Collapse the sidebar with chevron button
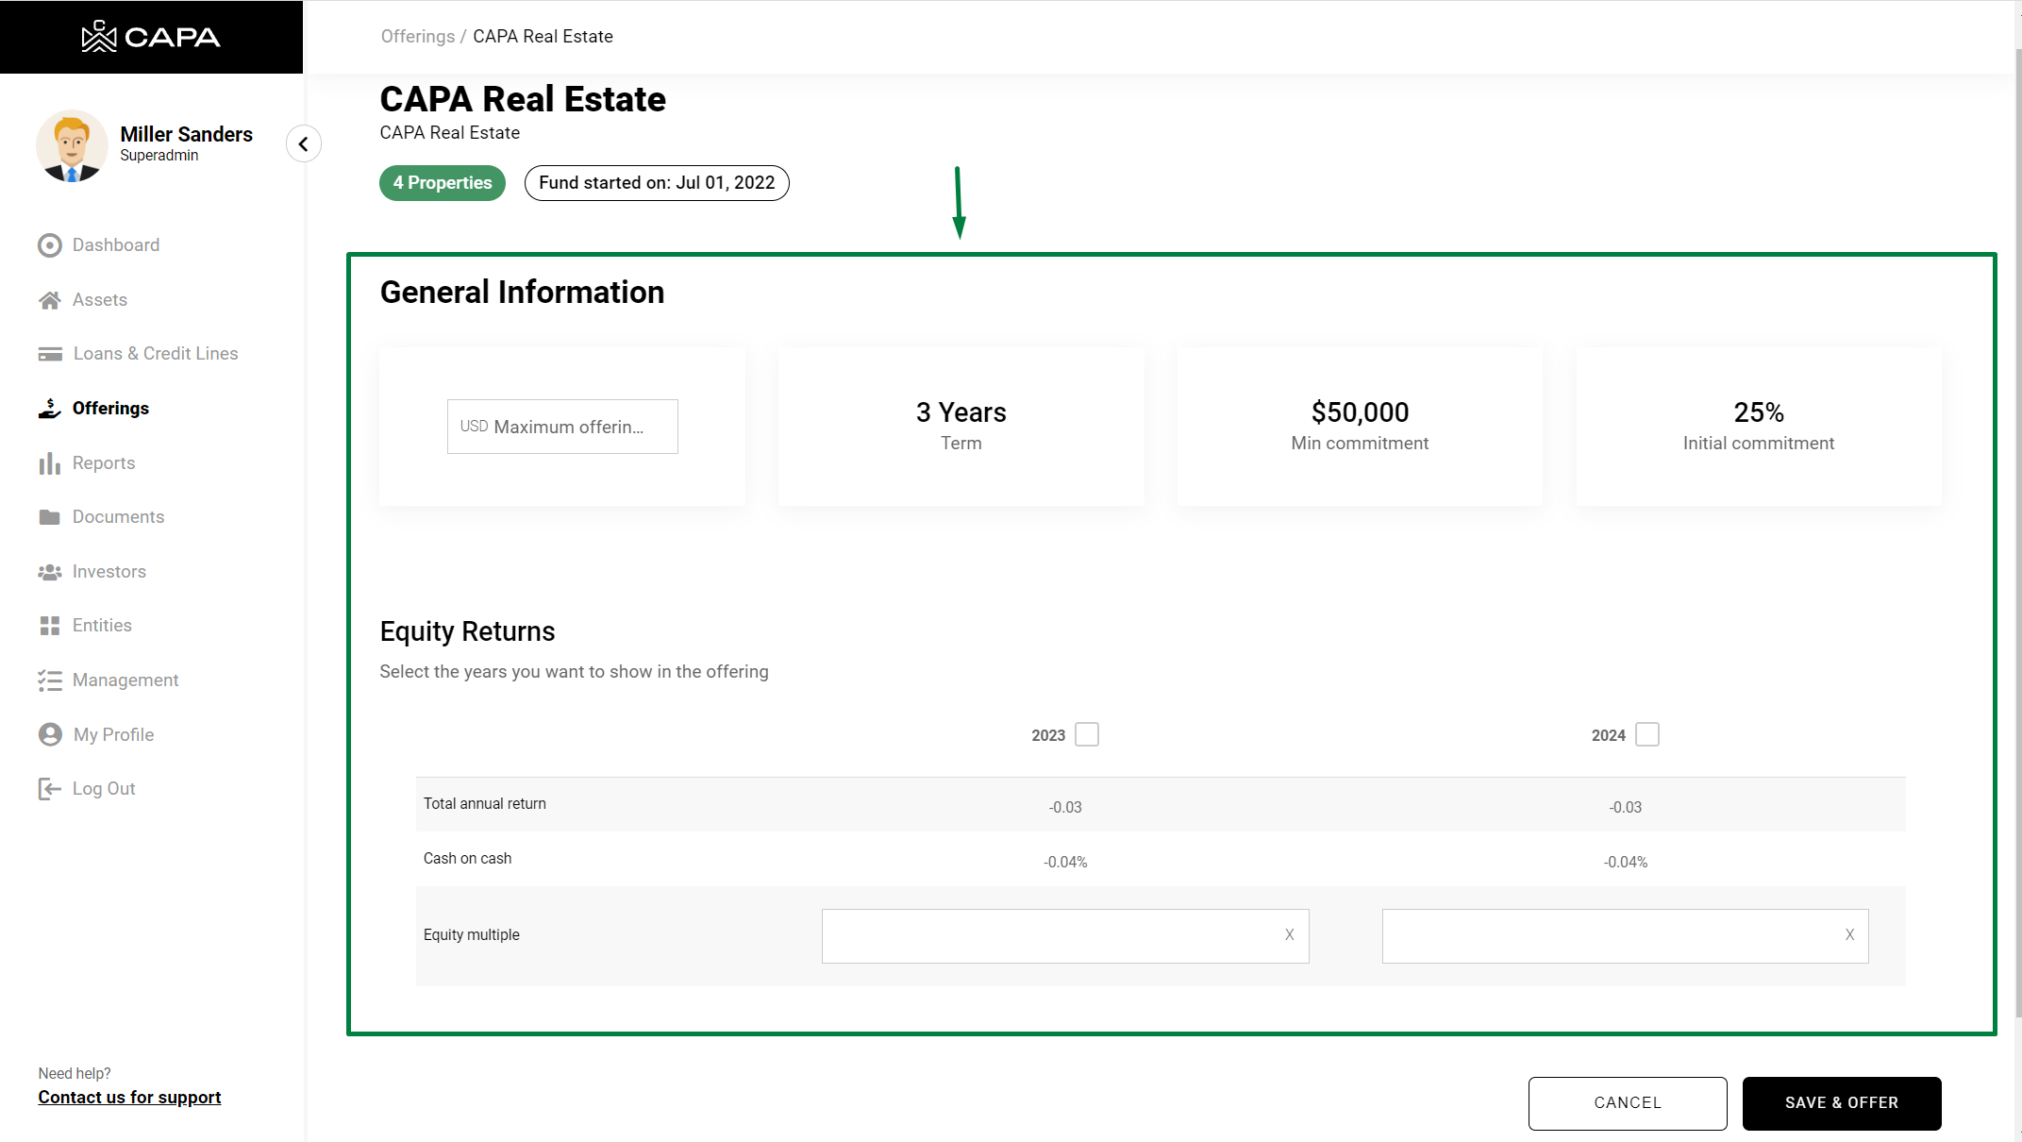Image resolution: width=2022 pixels, height=1142 pixels. [x=304, y=144]
